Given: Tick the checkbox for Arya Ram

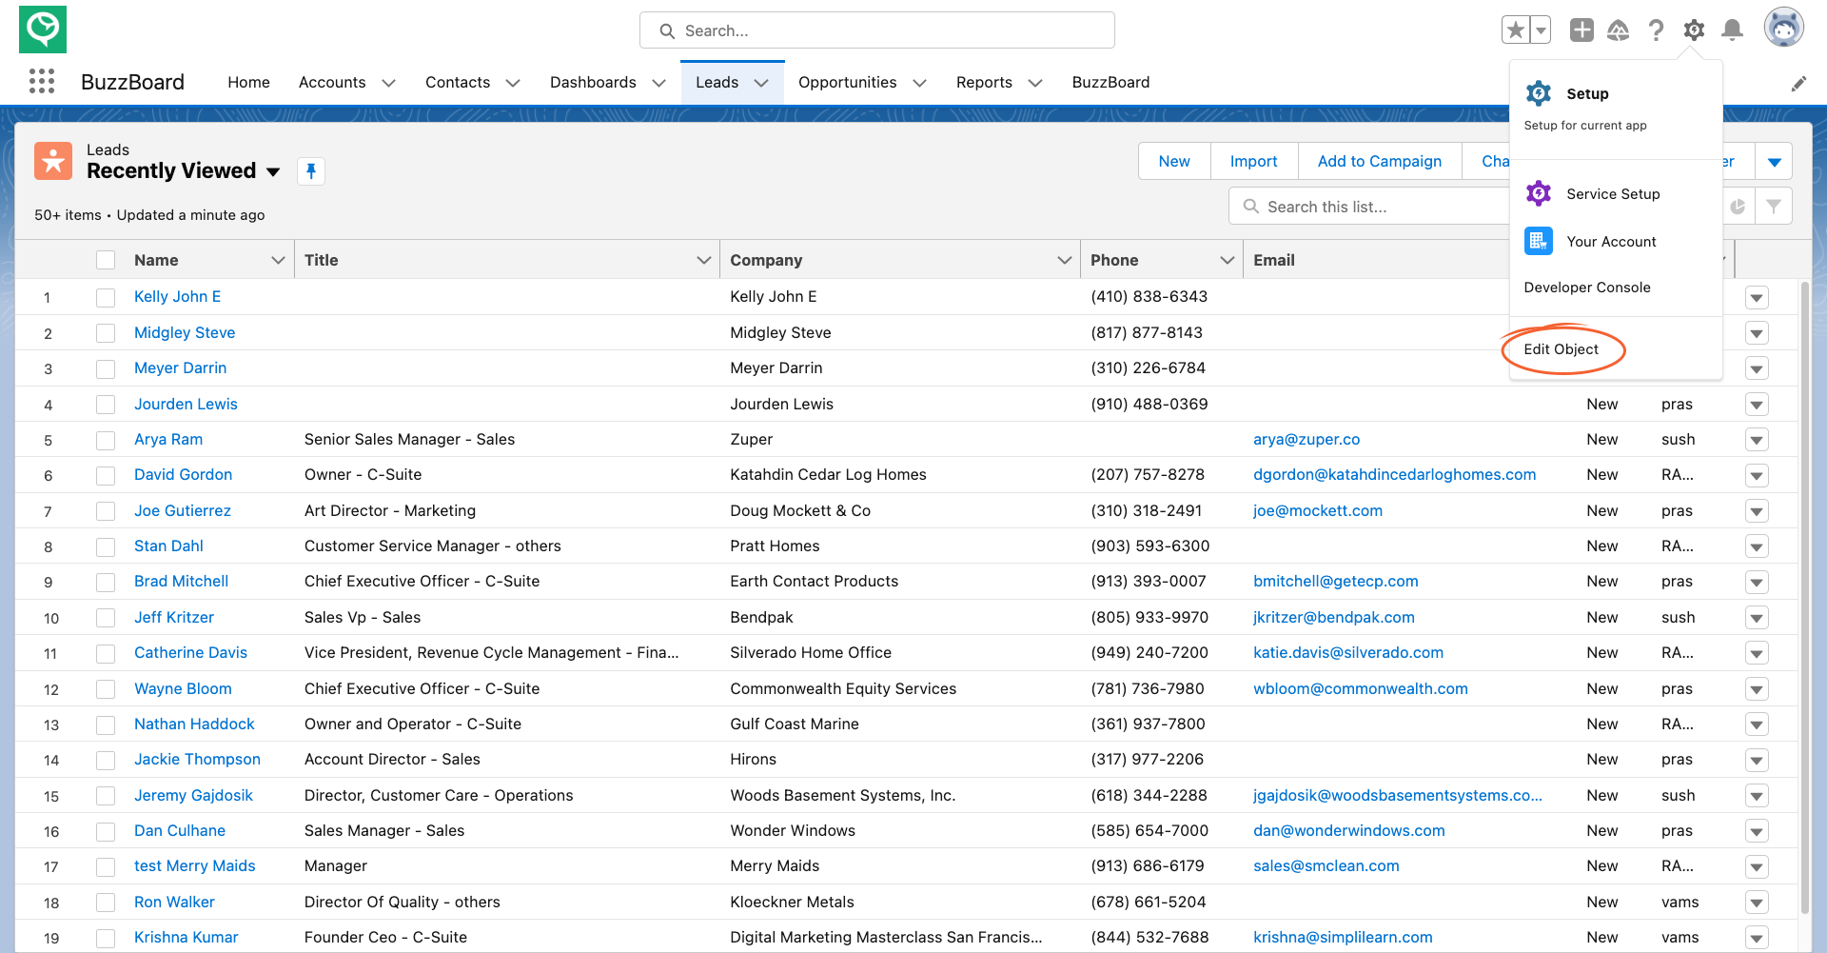Looking at the screenshot, I should click(x=106, y=440).
